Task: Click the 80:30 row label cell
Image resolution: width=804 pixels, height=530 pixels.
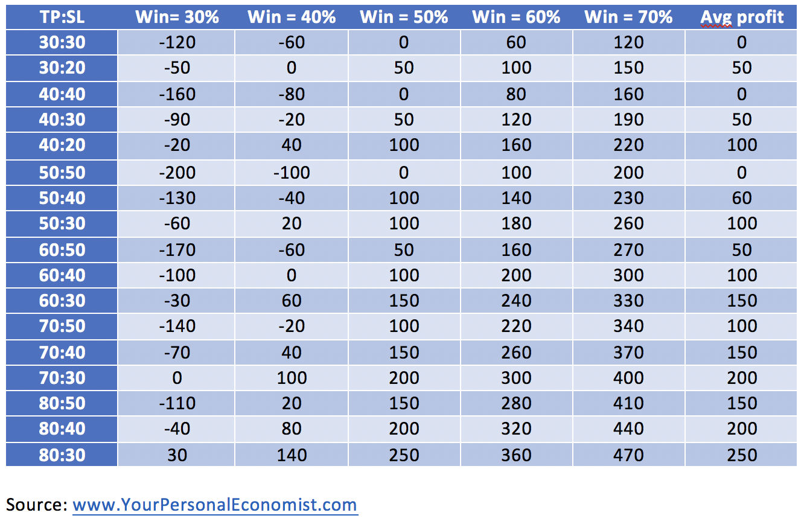Action: point(62,455)
